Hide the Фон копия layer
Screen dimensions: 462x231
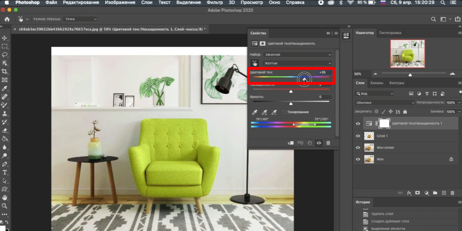click(358, 147)
